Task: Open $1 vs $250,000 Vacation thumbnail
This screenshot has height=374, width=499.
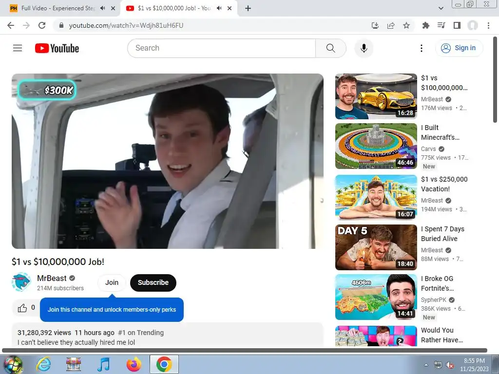Action: tap(376, 197)
